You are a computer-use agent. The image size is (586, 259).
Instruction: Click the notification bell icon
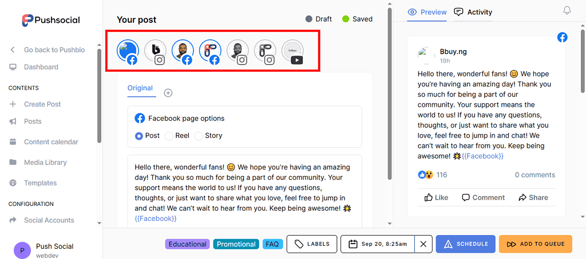[x=567, y=11]
